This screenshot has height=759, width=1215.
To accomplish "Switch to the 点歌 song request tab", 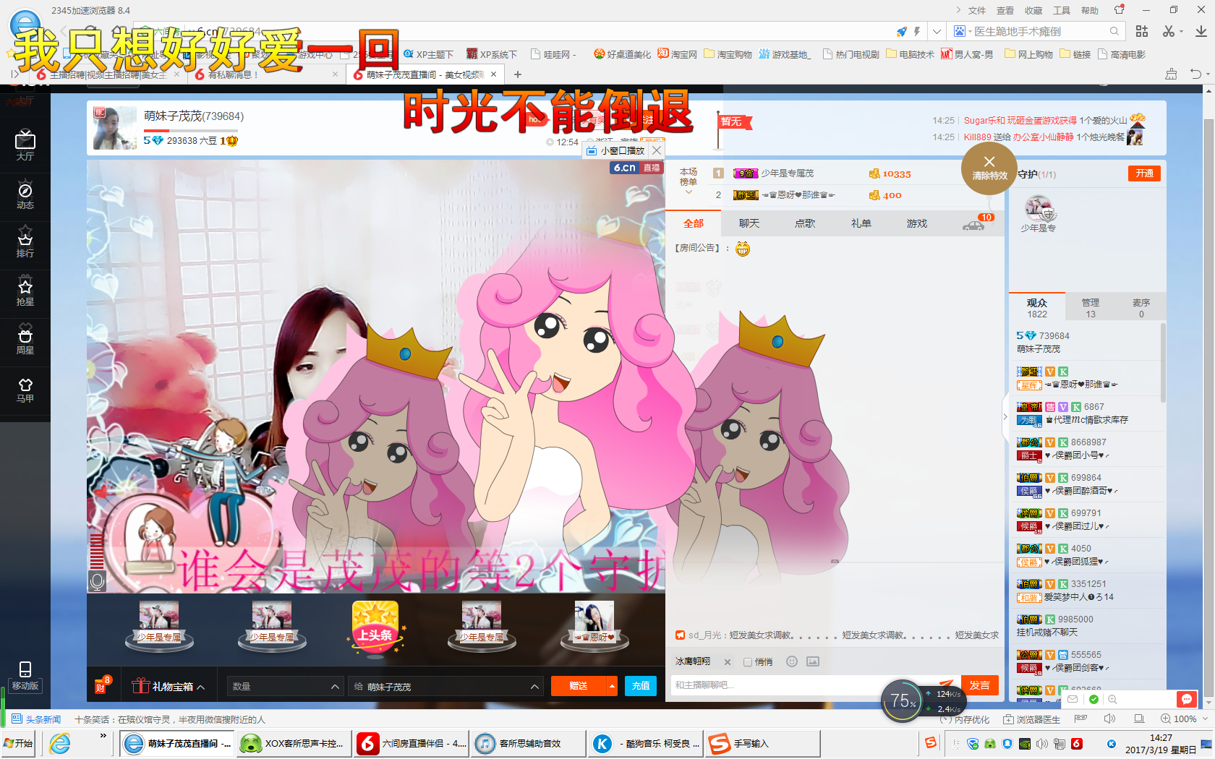I will pyautogui.click(x=805, y=223).
